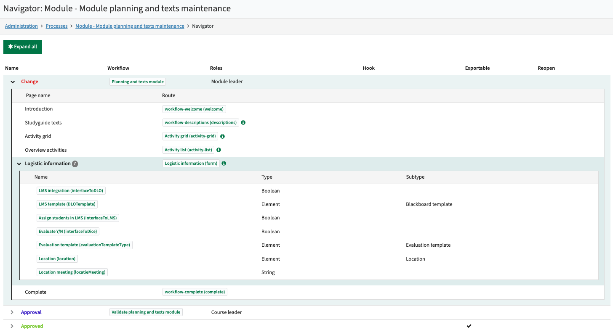Open the workflow-welcome (welcome) route
613x335 pixels.
click(x=194, y=109)
